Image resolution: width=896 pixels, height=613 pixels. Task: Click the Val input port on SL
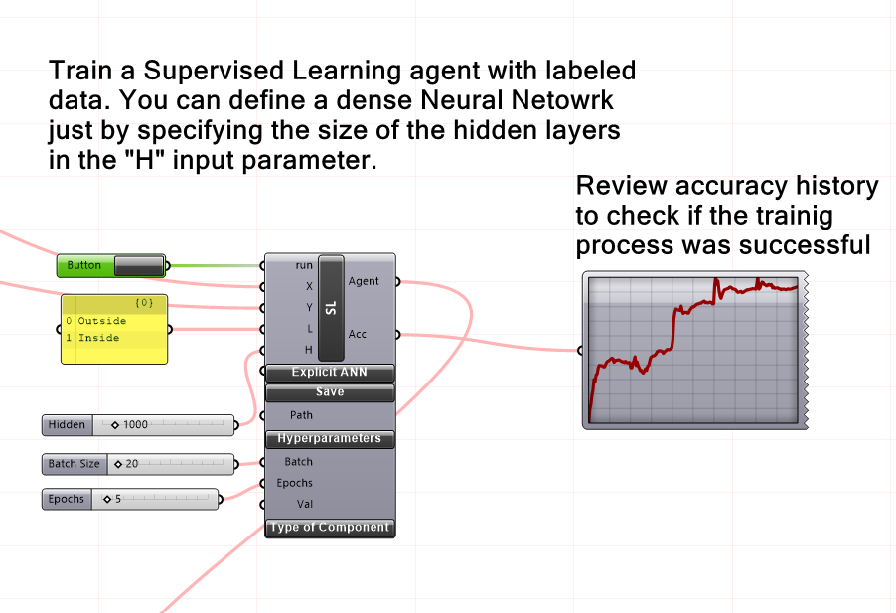pyautogui.click(x=261, y=504)
